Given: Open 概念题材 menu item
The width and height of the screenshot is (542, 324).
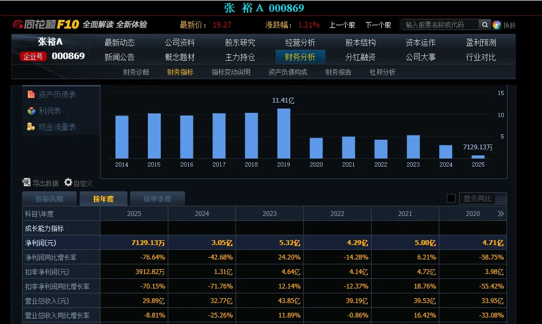Looking at the screenshot, I should [180, 57].
